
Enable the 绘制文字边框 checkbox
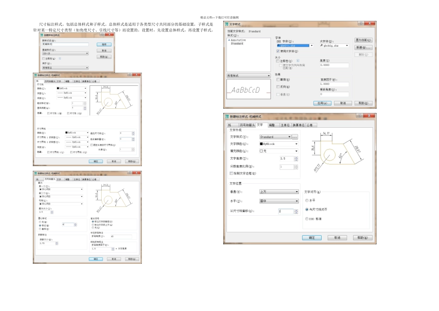232,173
